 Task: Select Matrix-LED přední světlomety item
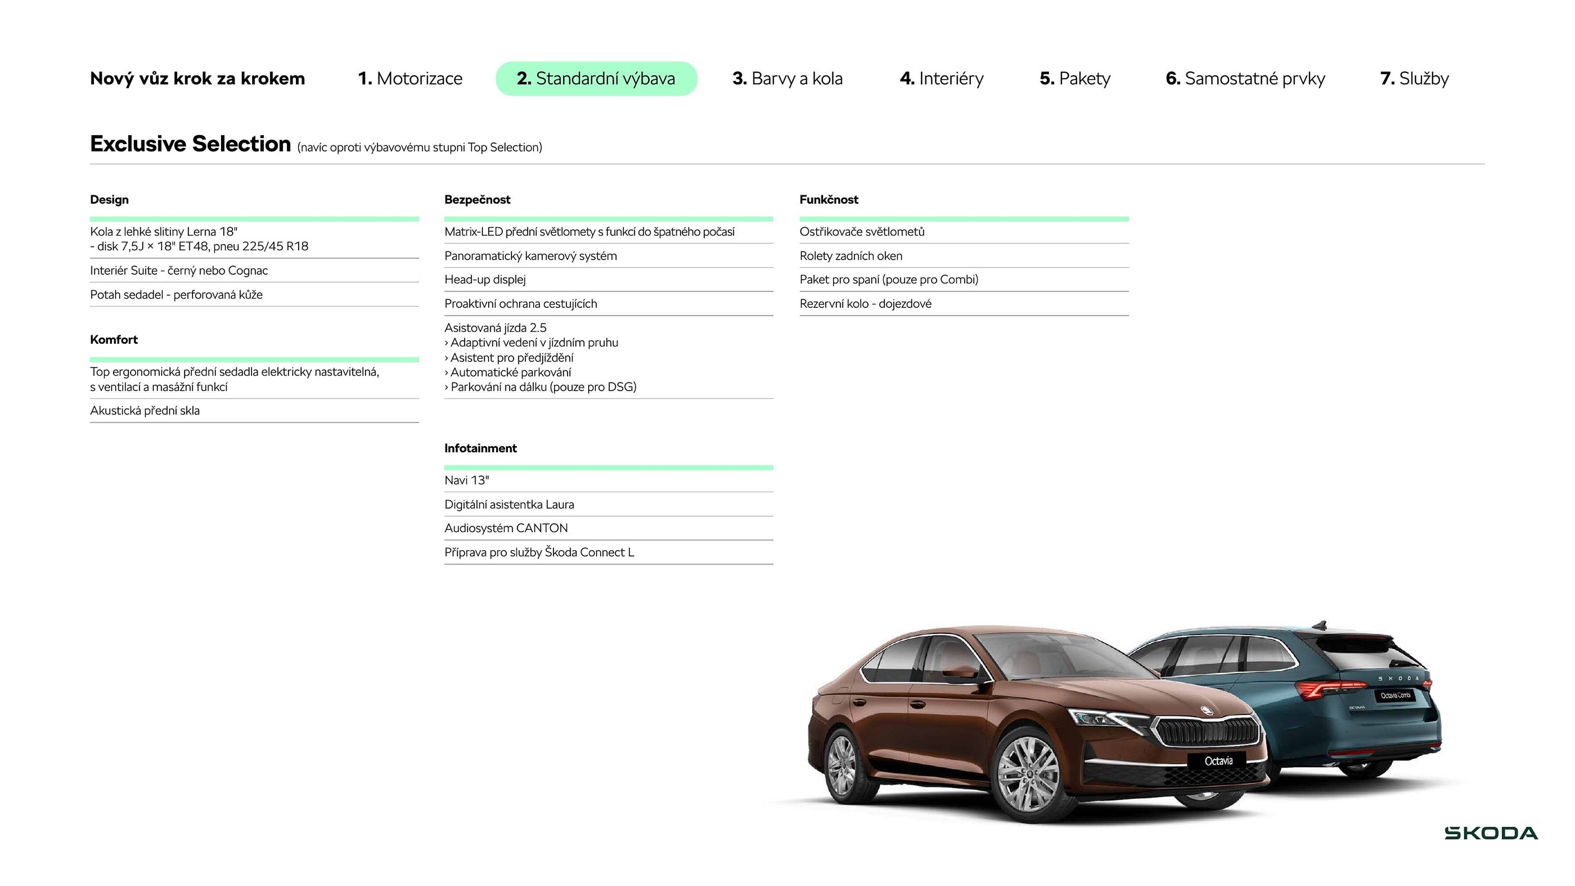point(591,232)
